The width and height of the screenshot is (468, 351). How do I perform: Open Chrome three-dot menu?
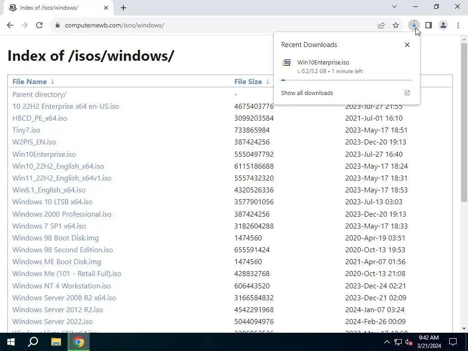[458, 26]
